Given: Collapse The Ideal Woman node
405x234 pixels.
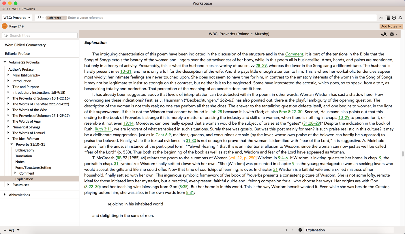Looking at the screenshot, I should click(x=8, y=138).
